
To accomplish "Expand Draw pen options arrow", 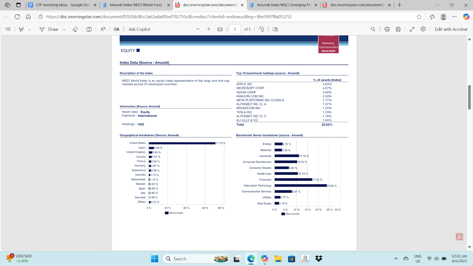I will click(x=64, y=30).
